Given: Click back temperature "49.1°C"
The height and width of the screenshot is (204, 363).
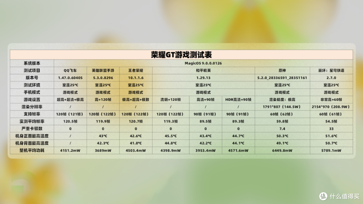Looking at the screenshot, I should (x=282, y=143).
